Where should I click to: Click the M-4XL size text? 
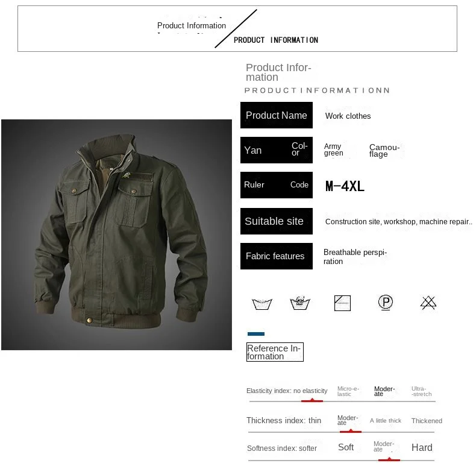click(345, 186)
